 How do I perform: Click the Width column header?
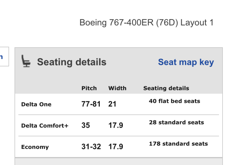point(117,88)
